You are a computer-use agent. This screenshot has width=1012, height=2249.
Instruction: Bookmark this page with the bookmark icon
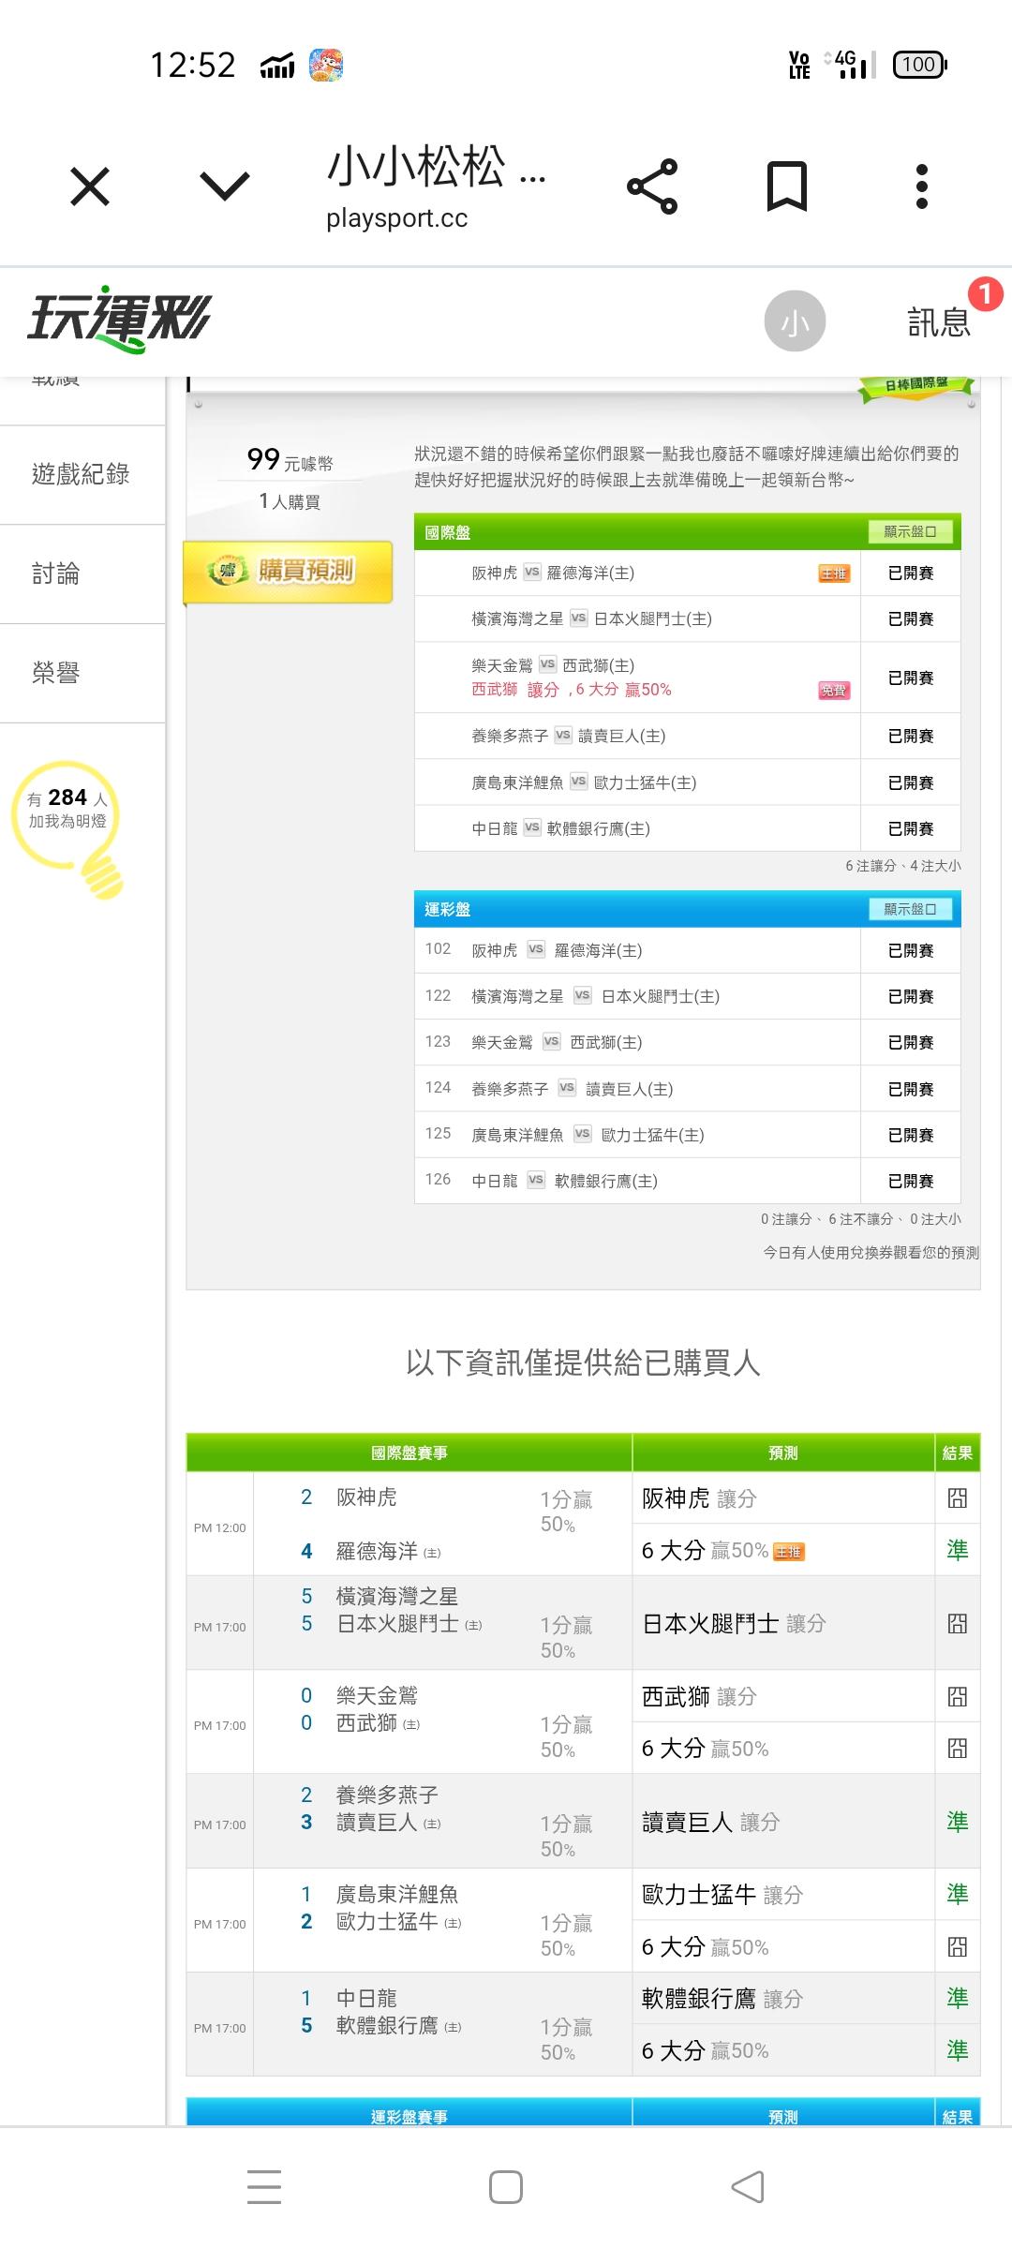point(787,186)
